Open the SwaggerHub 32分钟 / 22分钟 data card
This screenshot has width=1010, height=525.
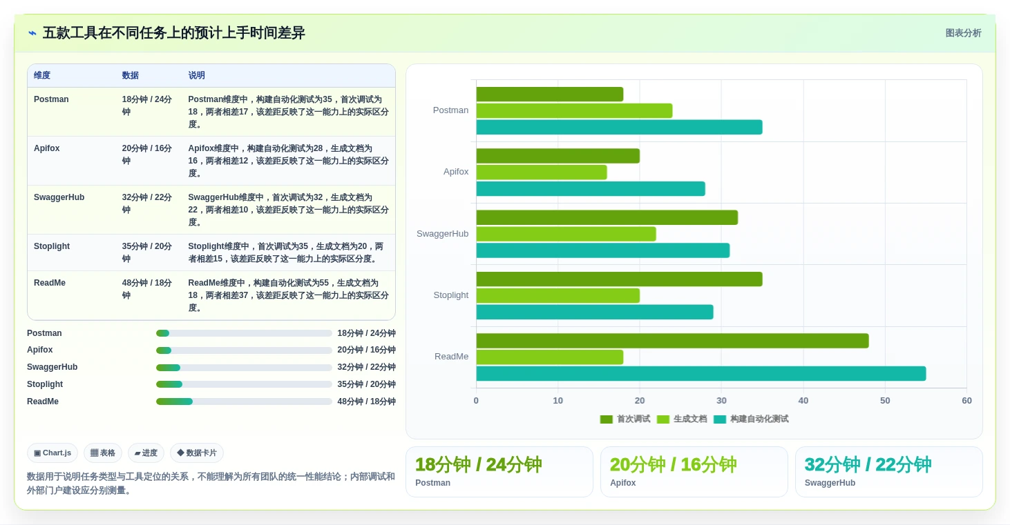pos(889,472)
